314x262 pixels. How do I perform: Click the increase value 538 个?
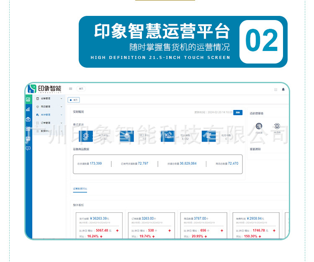[152, 230]
